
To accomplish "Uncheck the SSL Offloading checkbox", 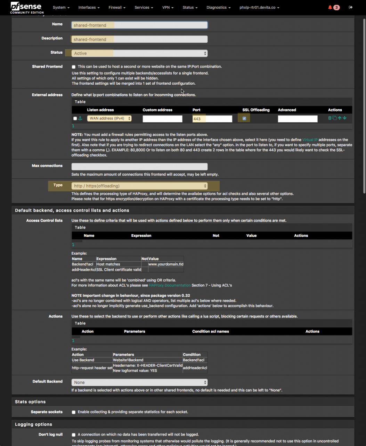I will click(x=244, y=118).
